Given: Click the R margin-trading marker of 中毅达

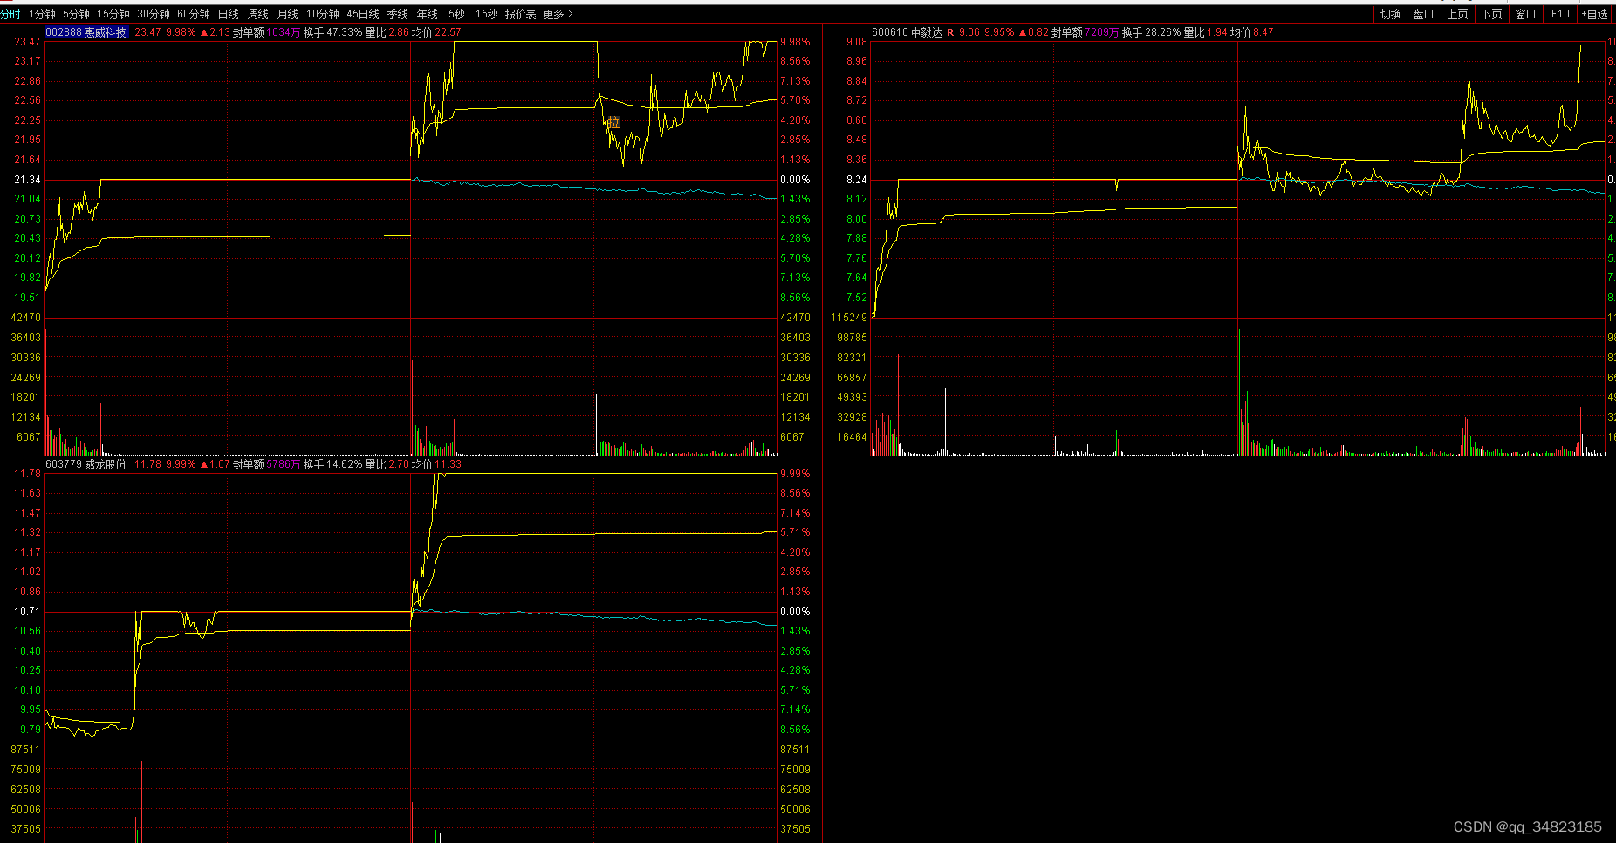Looking at the screenshot, I should pyautogui.click(x=950, y=32).
